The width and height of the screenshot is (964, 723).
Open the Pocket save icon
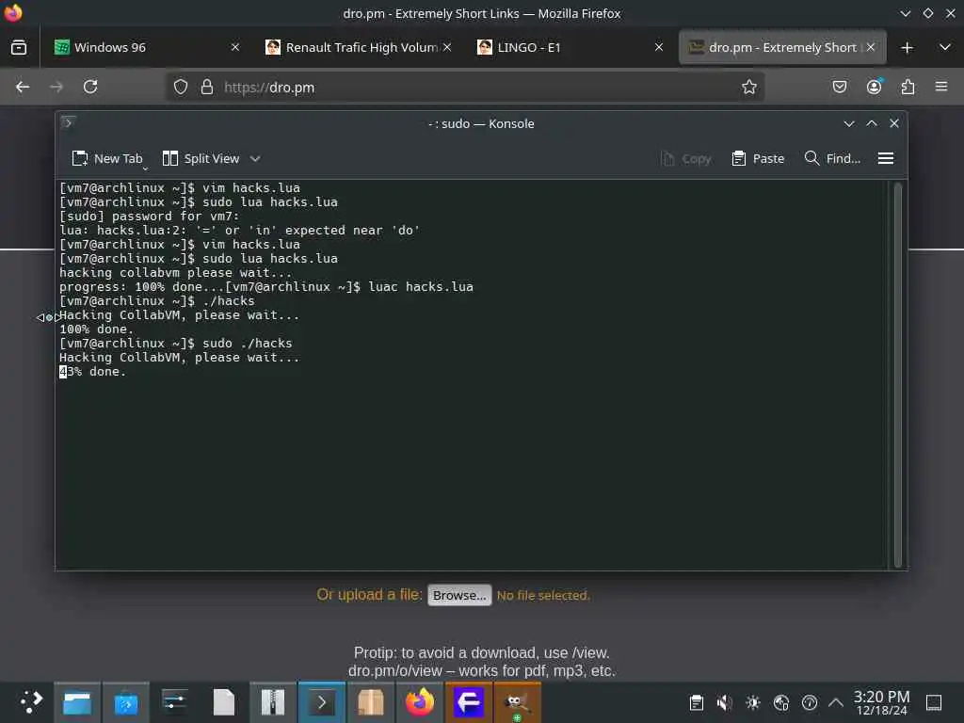839,88
